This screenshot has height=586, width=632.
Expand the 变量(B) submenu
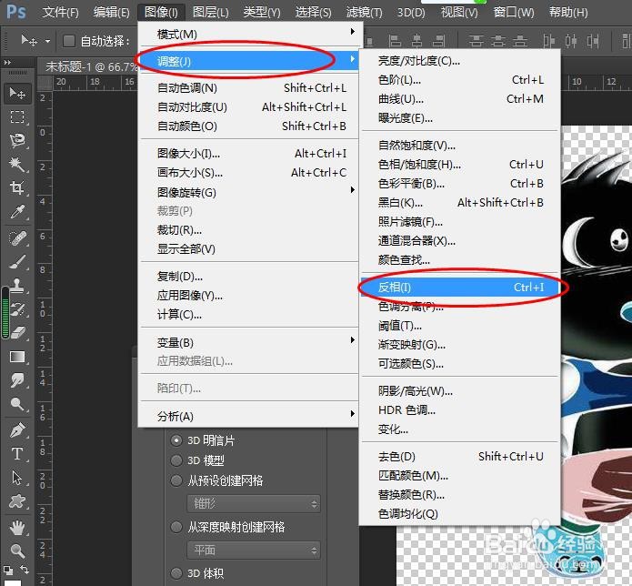(249, 342)
